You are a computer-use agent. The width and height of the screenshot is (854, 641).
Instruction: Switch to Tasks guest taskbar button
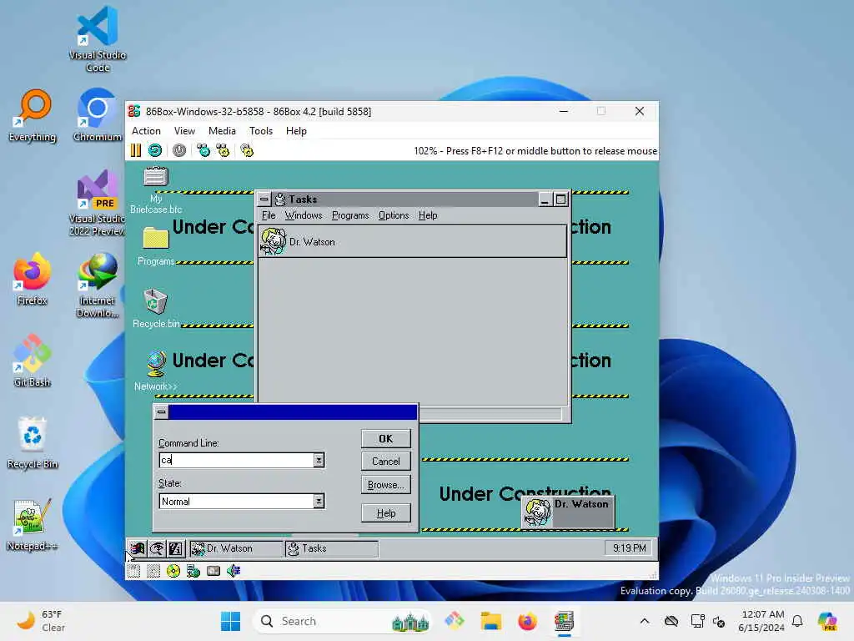(x=331, y=548)
